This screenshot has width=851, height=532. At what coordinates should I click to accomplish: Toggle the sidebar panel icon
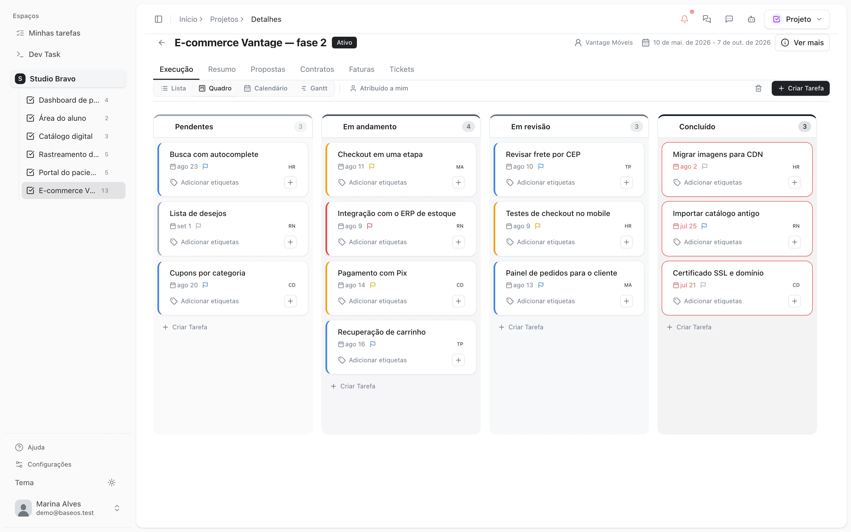pos(158,19)
